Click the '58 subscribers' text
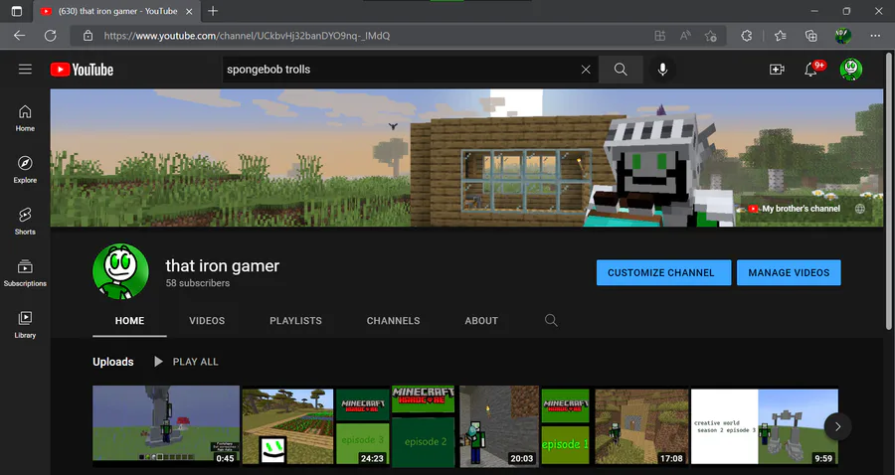This screenshot has width=895, height=475. [x=198, y=283]
